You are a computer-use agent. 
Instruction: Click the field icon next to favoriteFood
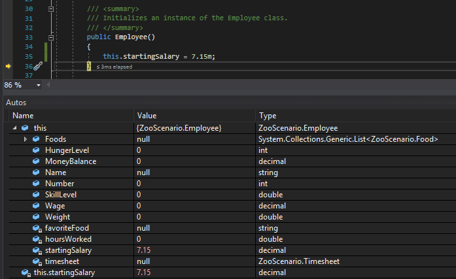(x=37, y=228)
